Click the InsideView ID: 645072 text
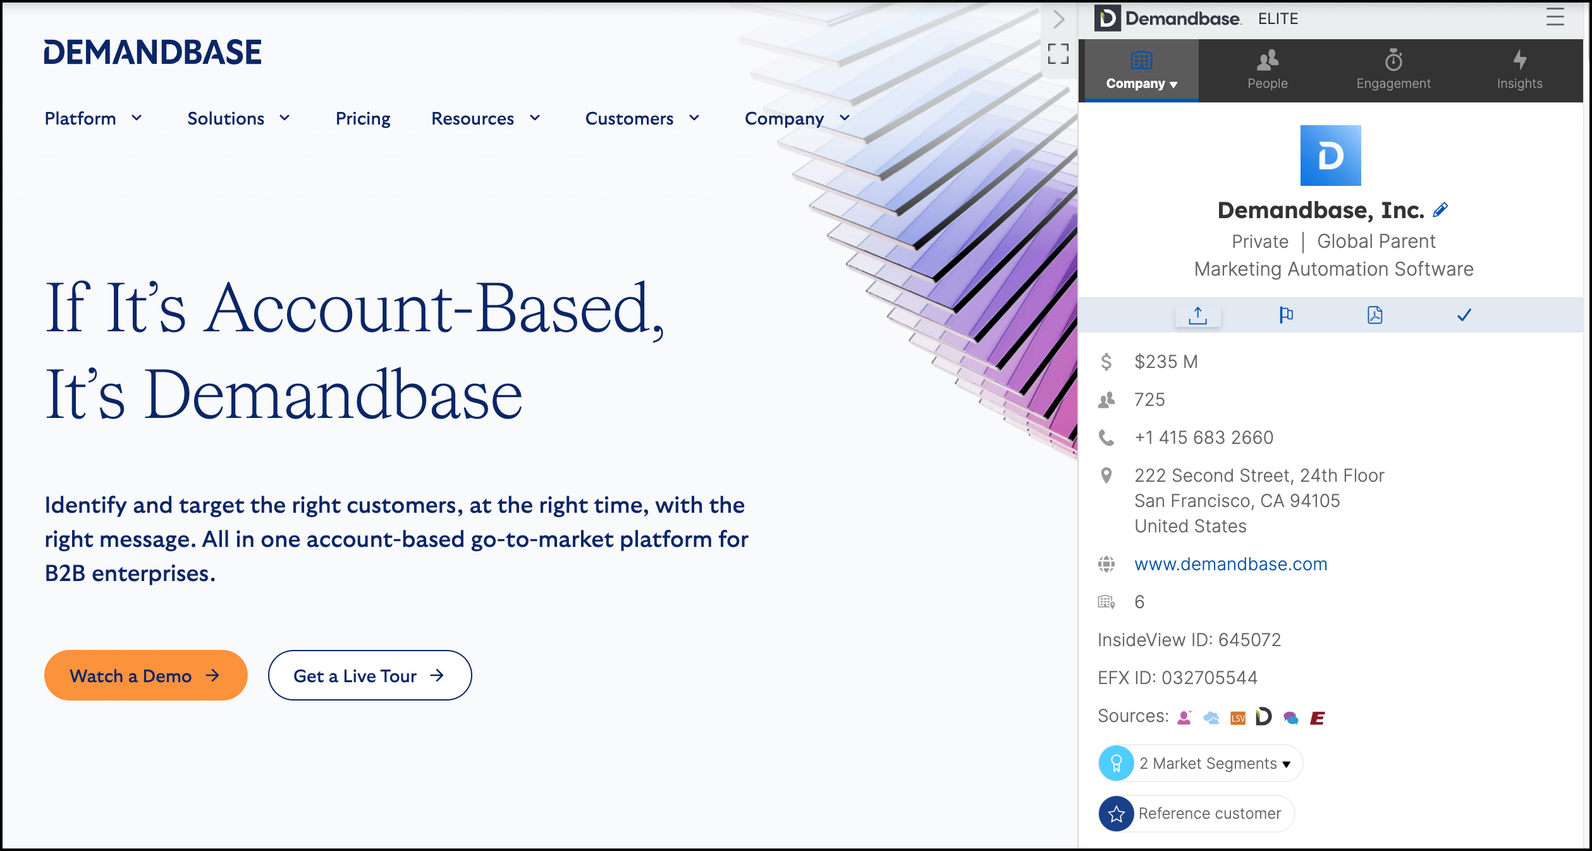The image size is (1592, 851). click(x=1189, y=640)
